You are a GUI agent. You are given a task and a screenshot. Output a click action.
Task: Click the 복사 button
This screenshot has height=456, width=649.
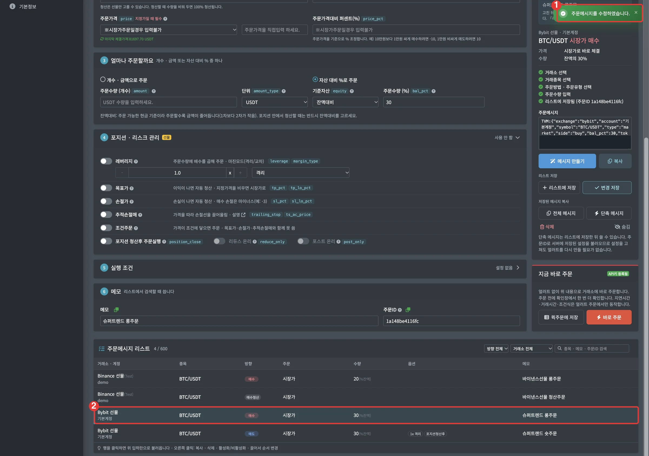[x=615, y=161]
